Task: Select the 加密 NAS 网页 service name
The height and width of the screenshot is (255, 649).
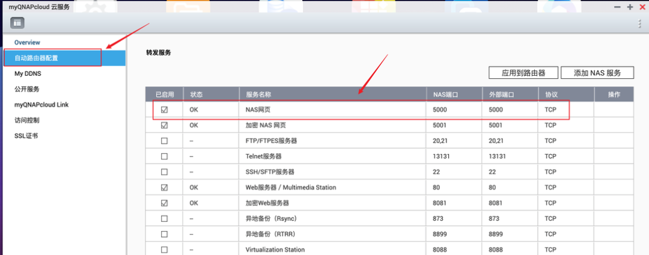Action: (x=266, y=125)
